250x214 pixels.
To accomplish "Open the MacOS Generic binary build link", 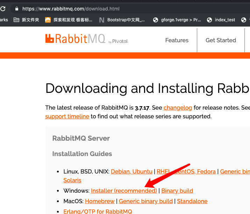I will [146, 201].
